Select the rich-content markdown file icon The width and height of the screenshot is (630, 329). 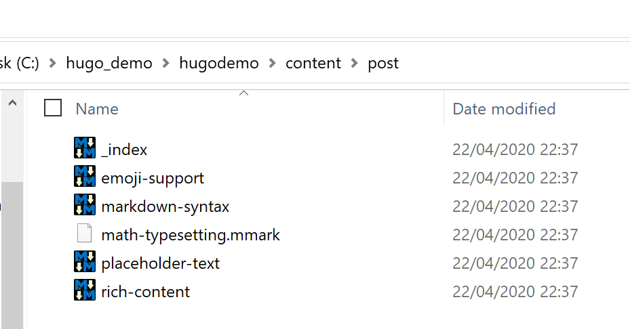click(85, 291)
